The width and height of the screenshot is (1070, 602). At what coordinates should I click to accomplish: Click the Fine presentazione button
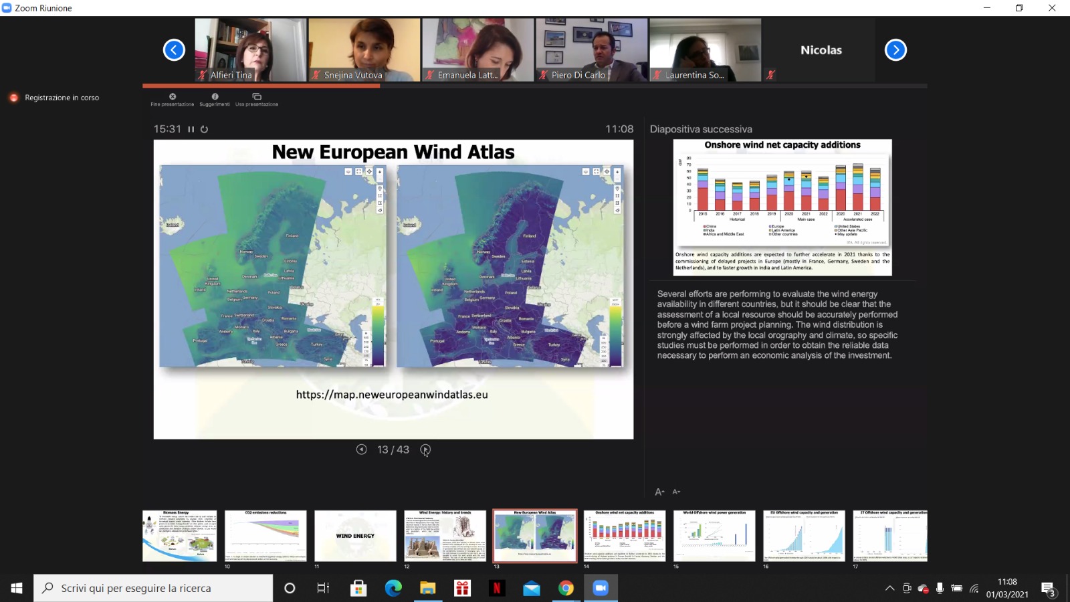tap(173, 99)
